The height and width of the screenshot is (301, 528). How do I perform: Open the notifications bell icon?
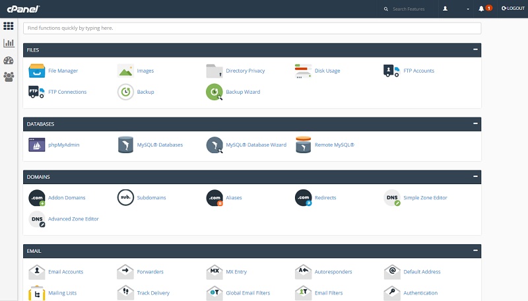pos(481,9)
